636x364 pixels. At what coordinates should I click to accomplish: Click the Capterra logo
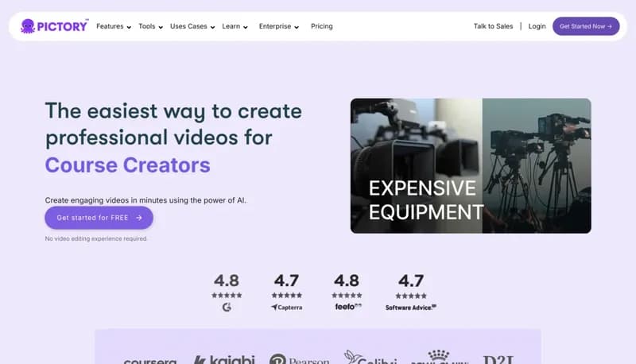(x=286, y=308)
